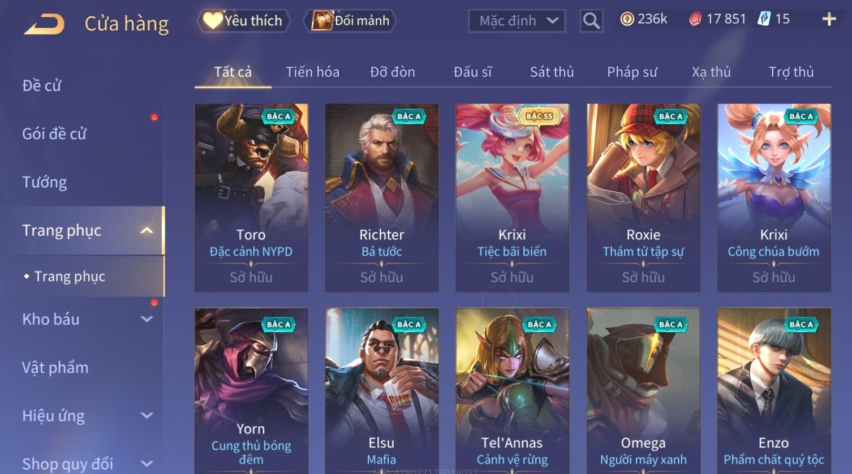
Task: Open the search magnifier icon
Action: [591, 21]
